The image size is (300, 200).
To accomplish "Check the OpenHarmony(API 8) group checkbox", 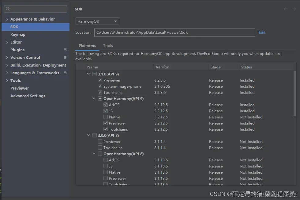I will coord(100,154).
